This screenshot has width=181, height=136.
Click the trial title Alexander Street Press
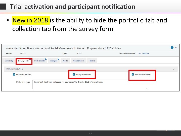click(63, 48)
